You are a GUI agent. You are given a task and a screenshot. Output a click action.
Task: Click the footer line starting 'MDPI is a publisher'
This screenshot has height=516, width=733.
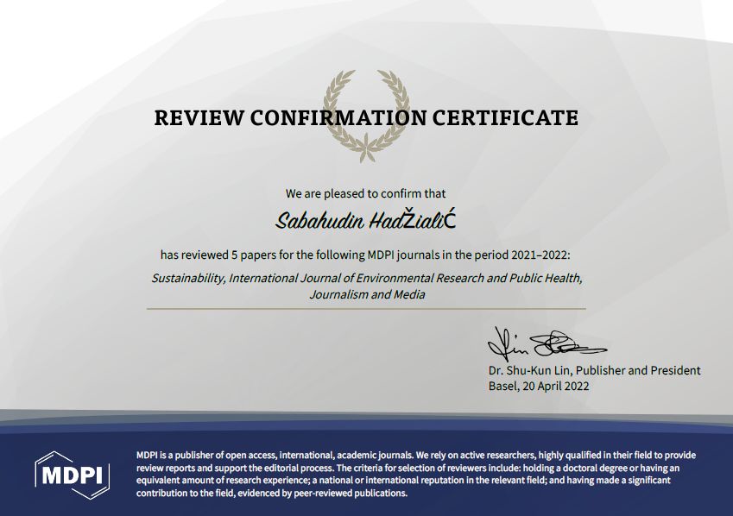(x=416, y=456)
